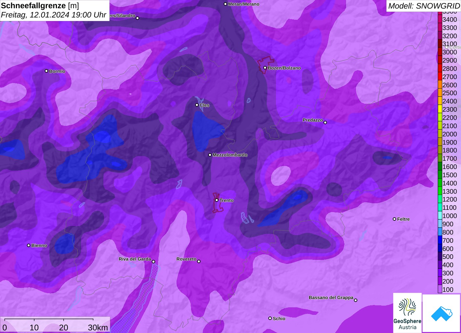Click the Schneefallgrenze [m] title

pyautogui.click(x=40, y=6)
